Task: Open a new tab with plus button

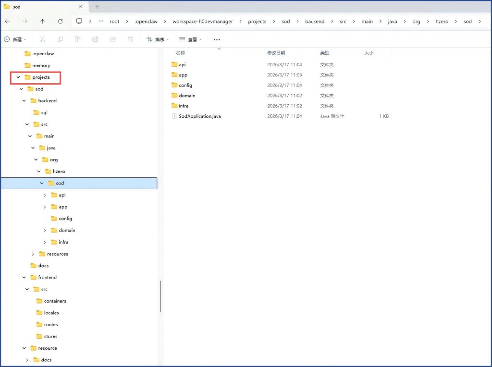Action: coord(97,7)
